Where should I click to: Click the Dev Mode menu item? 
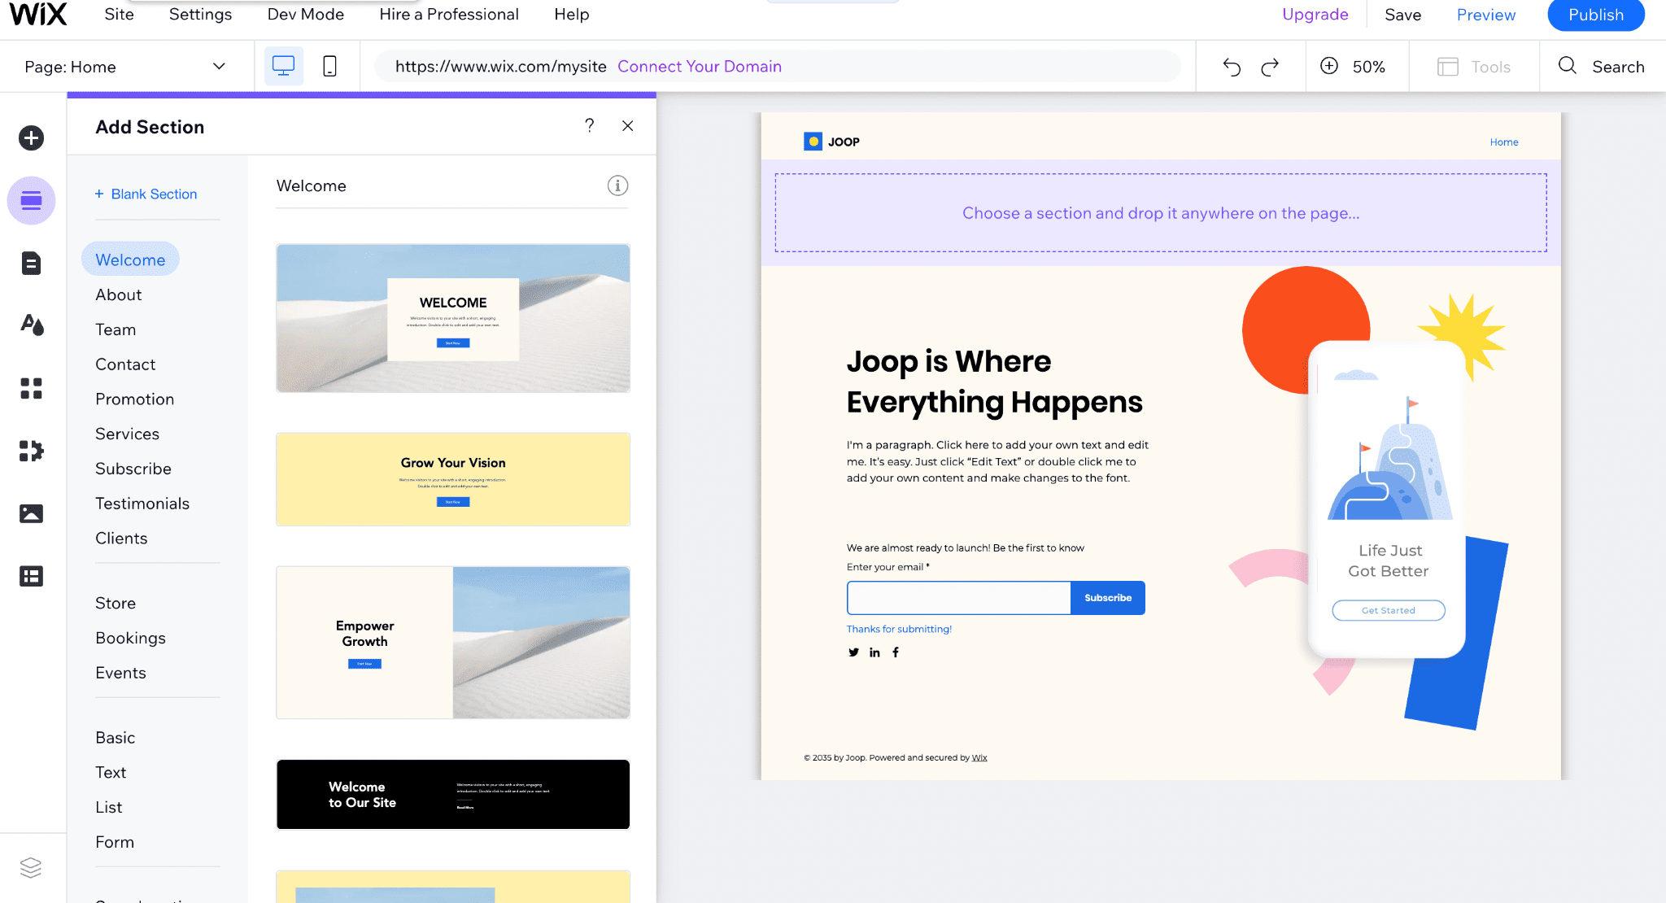(306, 13)
